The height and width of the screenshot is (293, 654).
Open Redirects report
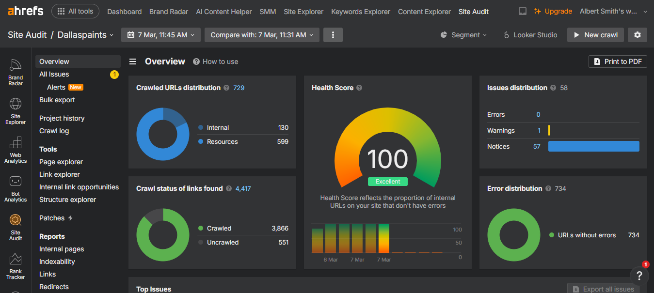tap(54, 287)
